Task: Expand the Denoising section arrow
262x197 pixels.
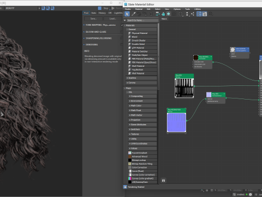Action: coord(84,45)
